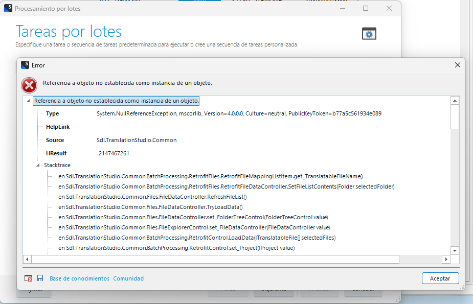Image resolution: width=473 pixels, height=304 pixels.
Task: Select the RetrofitControl.set_Project stack line
Action: (176, 248)
